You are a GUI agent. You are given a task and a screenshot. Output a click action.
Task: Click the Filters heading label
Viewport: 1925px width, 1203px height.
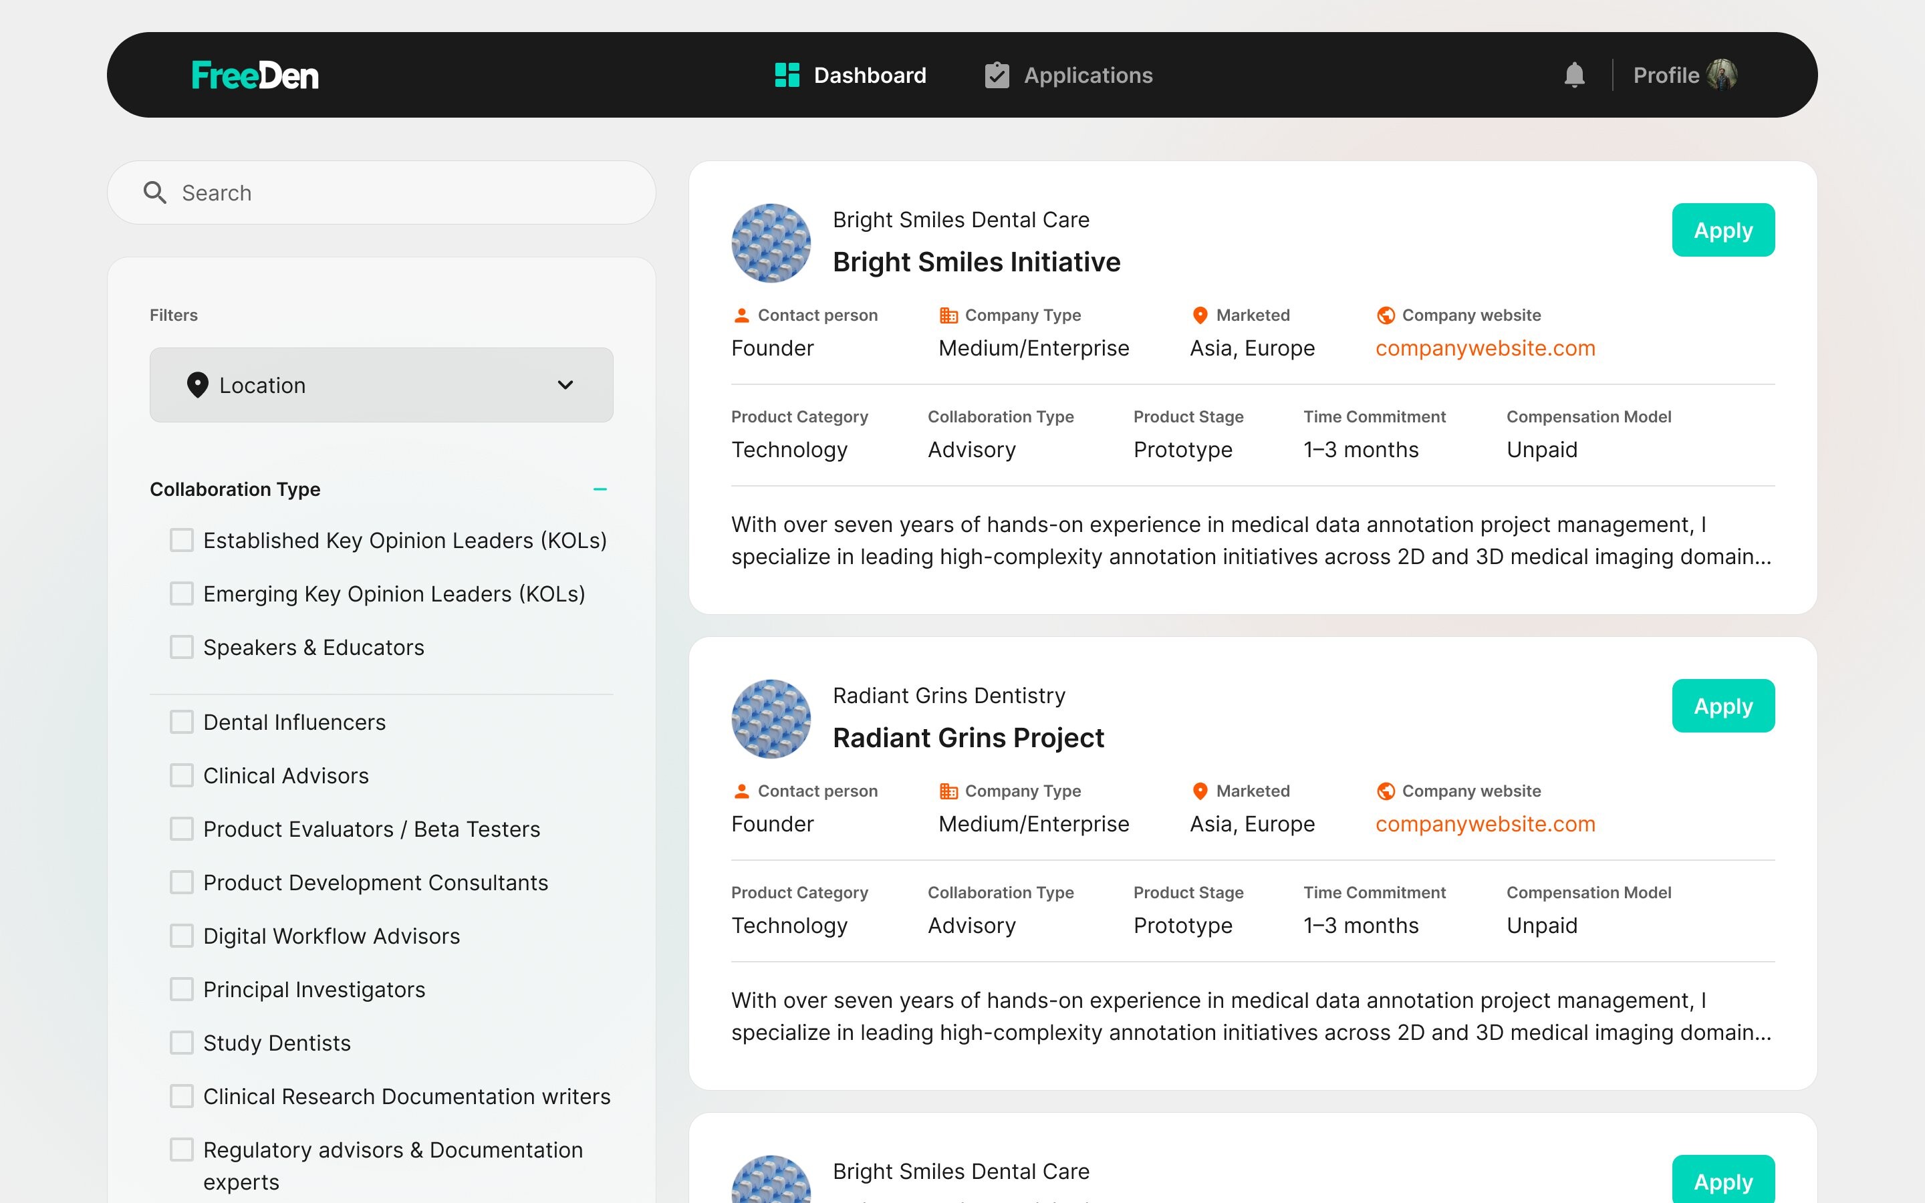(173, 315)
